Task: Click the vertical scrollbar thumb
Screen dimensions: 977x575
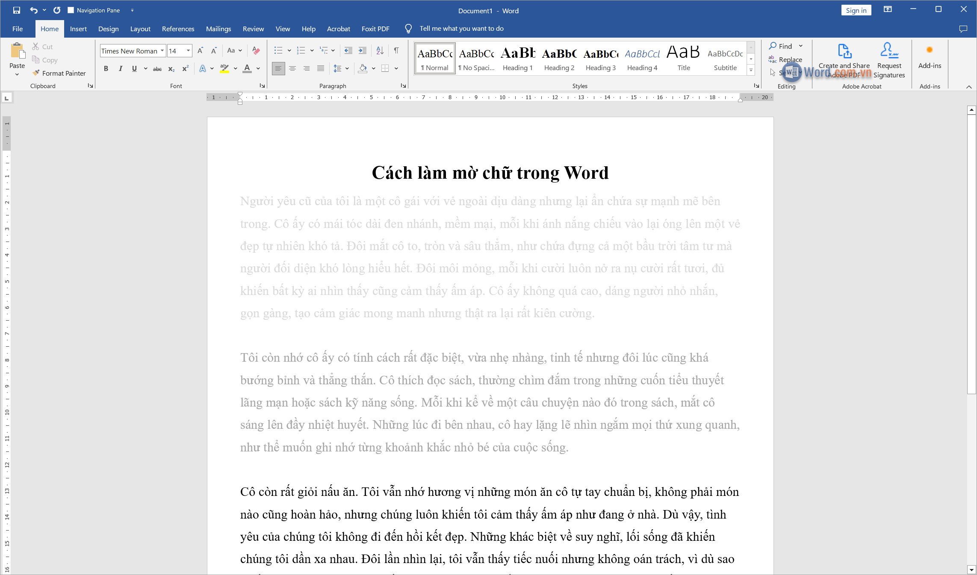Action: click(971, 254)
